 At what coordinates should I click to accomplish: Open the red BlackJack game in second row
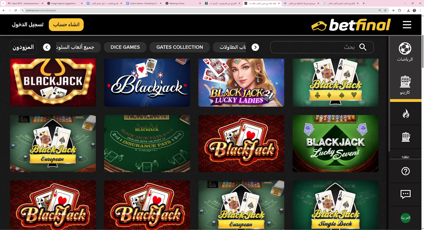coord(241,143)
